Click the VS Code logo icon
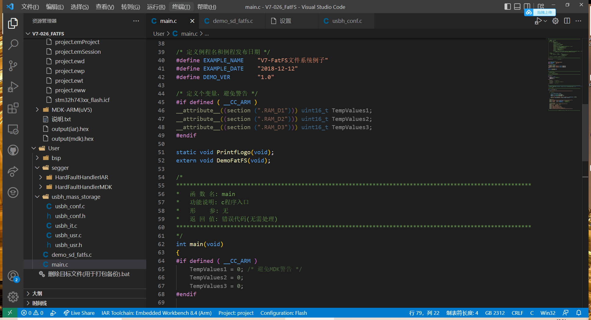The image size is (591, 320). 10,6
